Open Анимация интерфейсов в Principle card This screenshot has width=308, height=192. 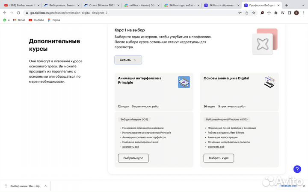click(x=154, y=92)
